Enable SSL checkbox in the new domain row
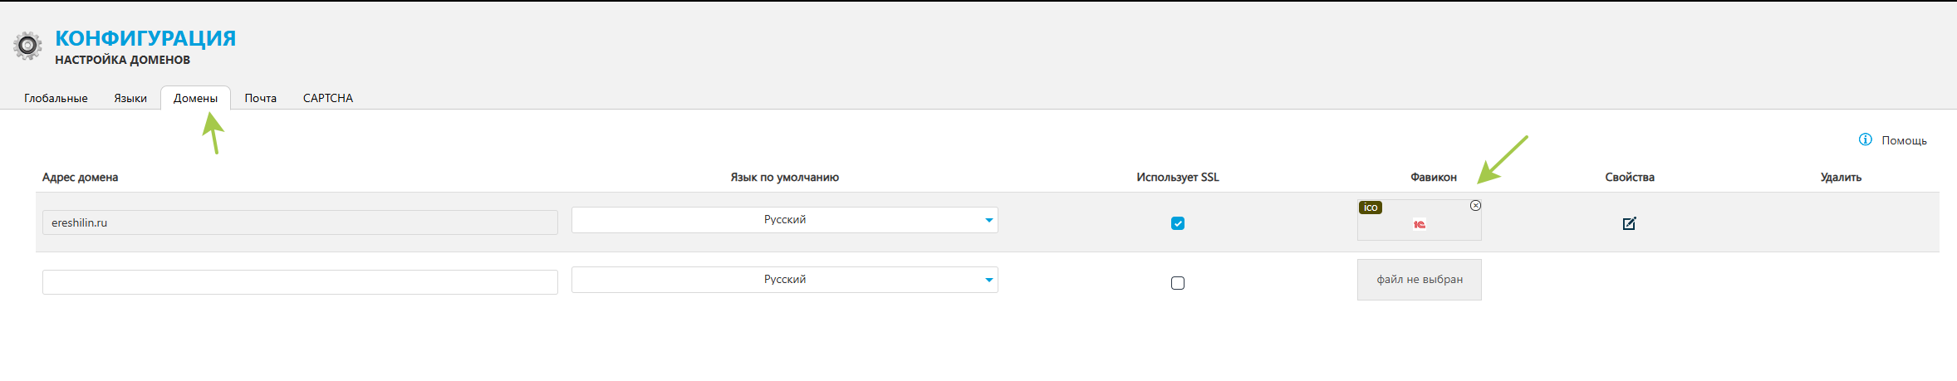The width and height of the screenshot is (1957, 381). coord(1177,283)
